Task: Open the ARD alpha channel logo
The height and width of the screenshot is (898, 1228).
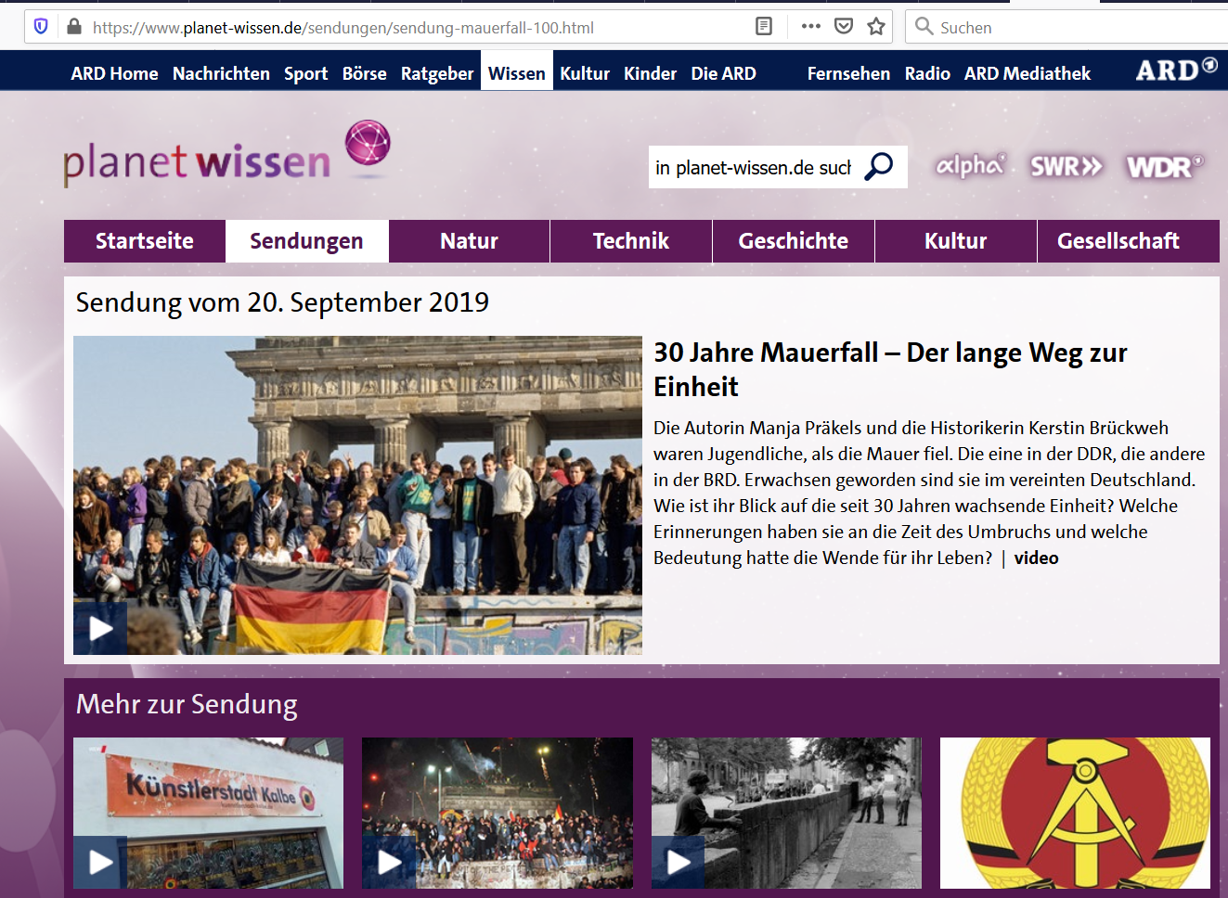Action: point(969,166)
